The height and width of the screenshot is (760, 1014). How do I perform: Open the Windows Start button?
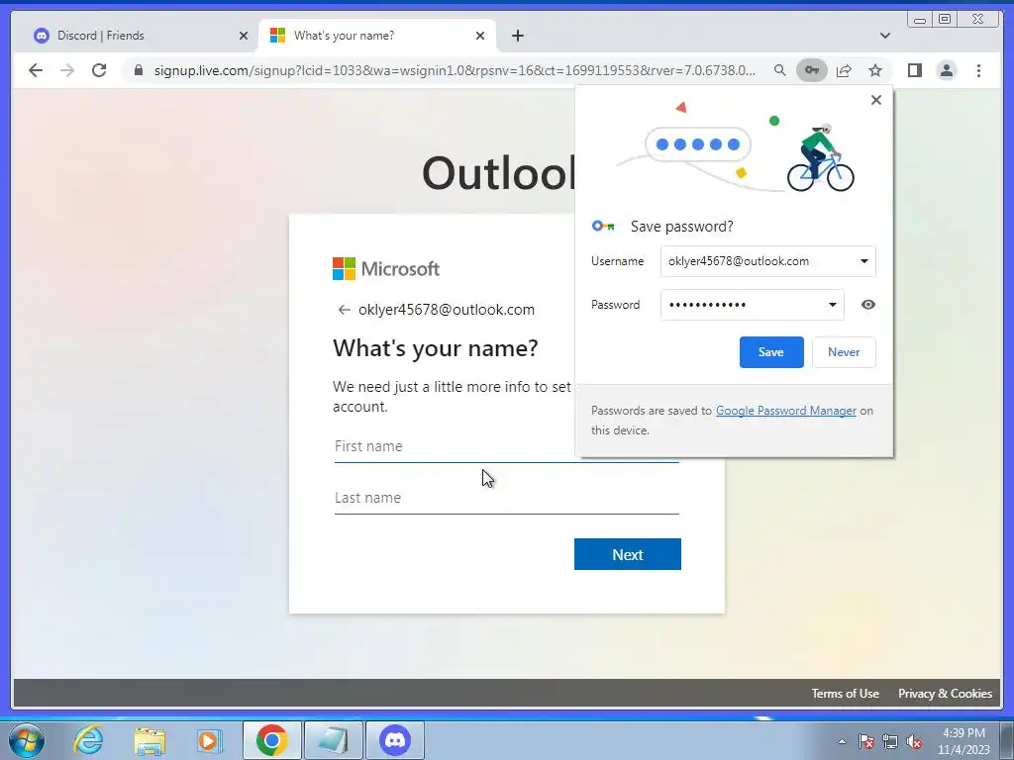coord(27,740)
